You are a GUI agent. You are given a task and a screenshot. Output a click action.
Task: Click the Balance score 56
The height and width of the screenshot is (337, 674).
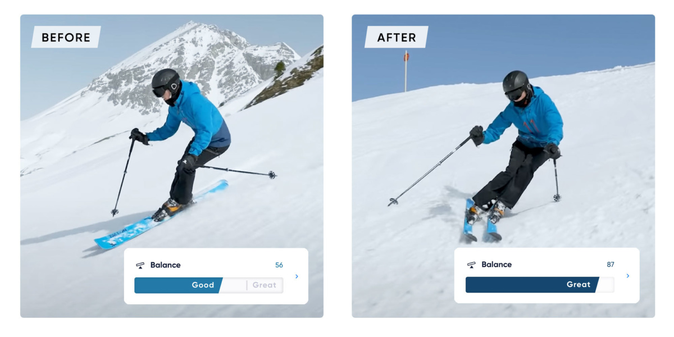pos(279,265)
